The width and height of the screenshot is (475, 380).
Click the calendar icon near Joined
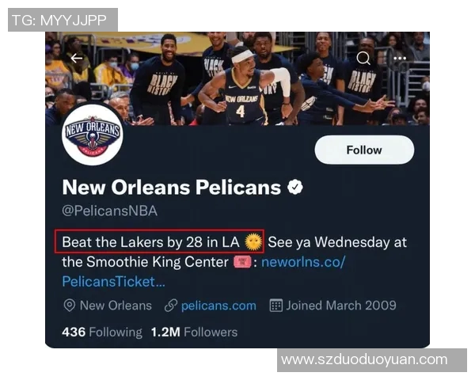(275, 306)
